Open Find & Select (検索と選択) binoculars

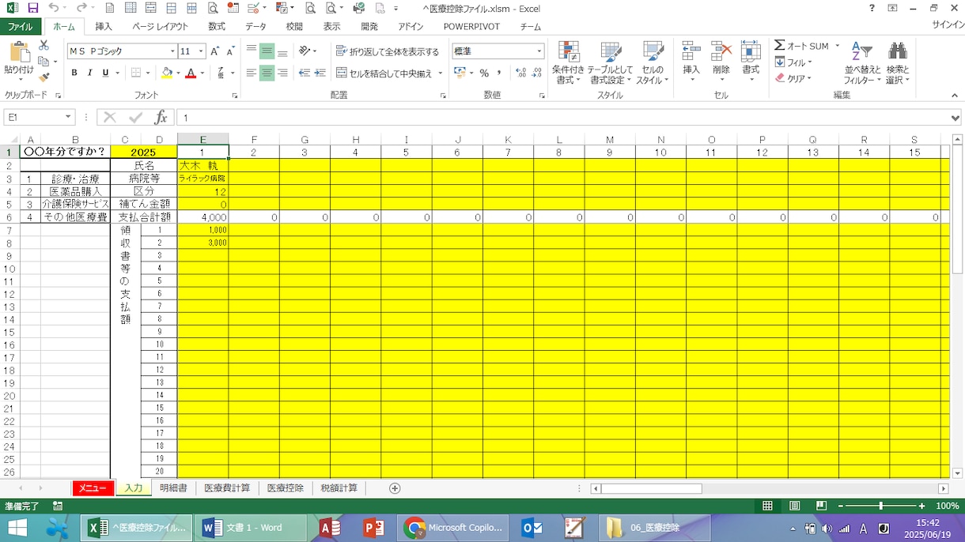tap(898, 62)
